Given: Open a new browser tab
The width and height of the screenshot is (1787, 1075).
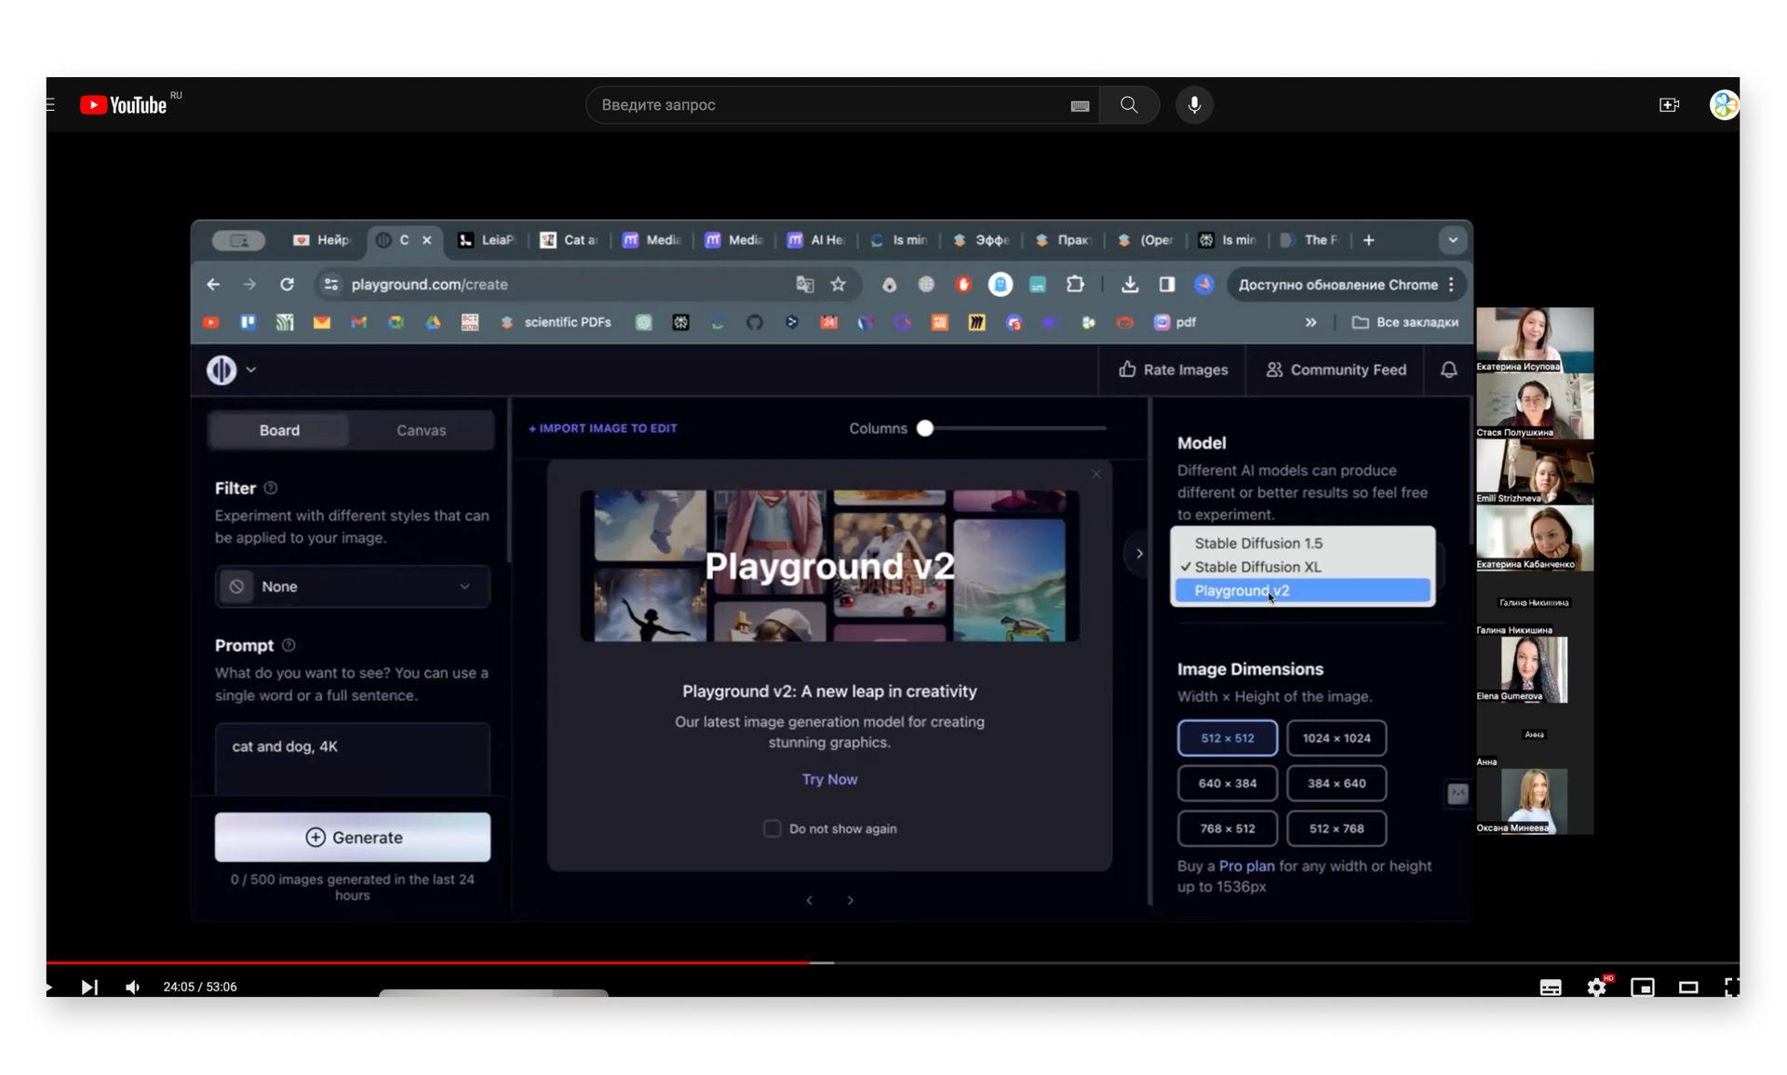Looking at the screenshot, I should pos(1368,240).
